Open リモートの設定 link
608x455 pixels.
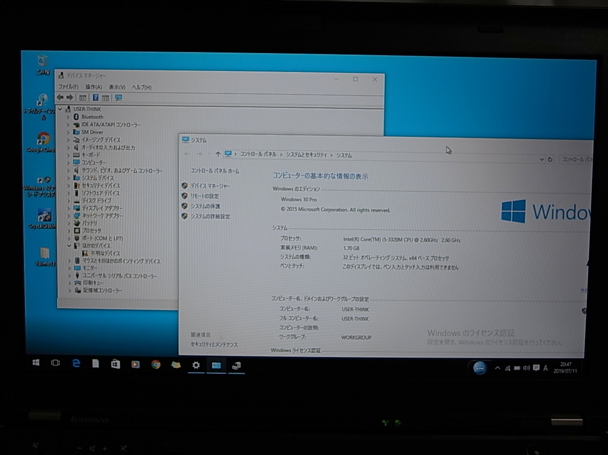205,196
